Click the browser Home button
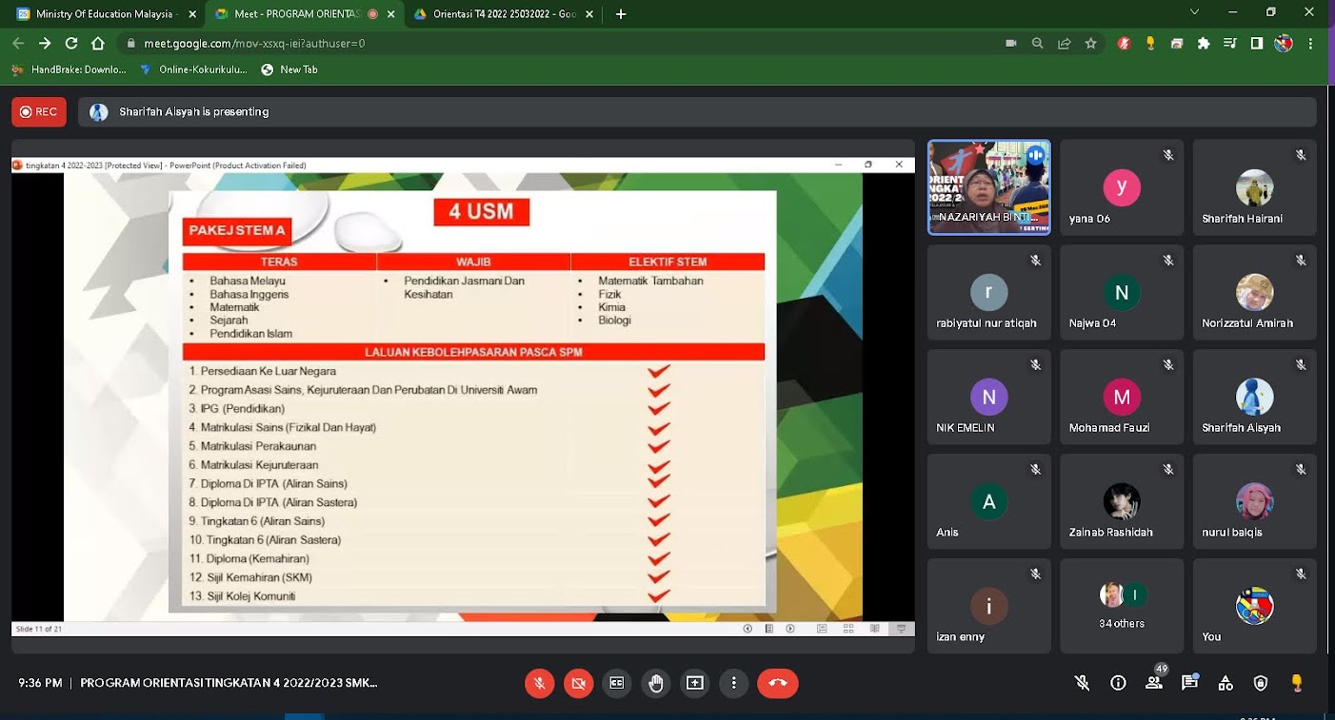The height and width of the screenshot is (720, 1335). tap(97, 43)
